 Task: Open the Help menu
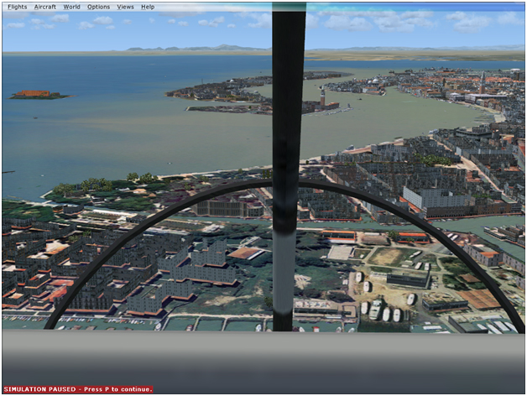148,7
